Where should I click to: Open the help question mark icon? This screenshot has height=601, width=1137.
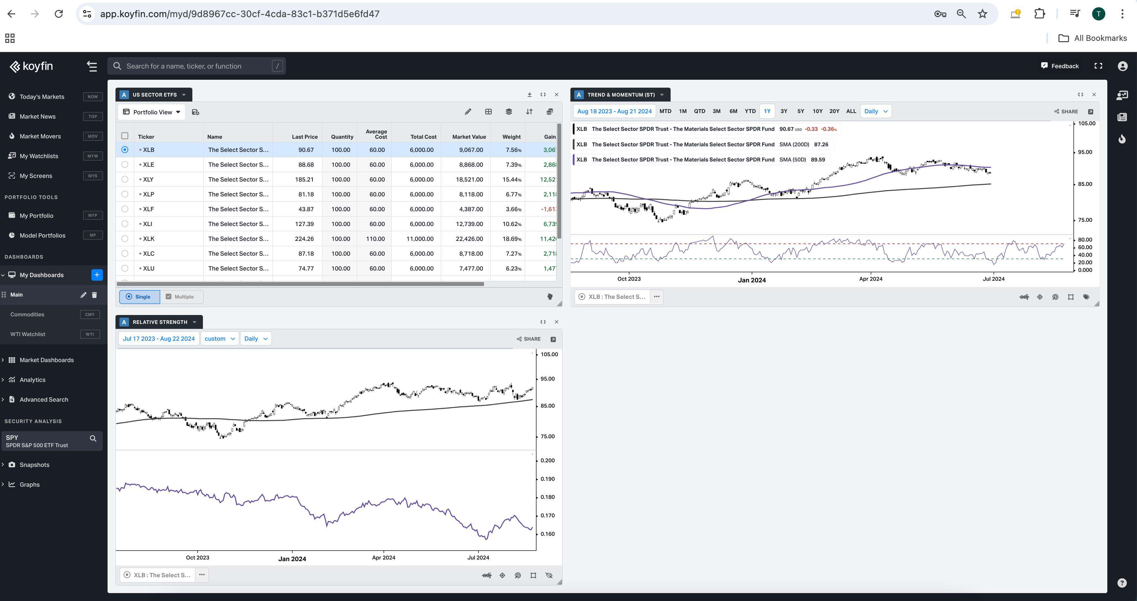[x=1122, y=583]
